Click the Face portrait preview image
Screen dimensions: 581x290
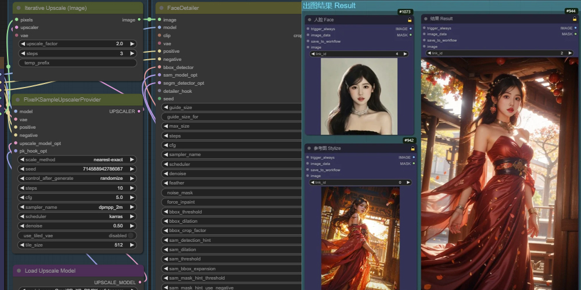[359, 96]
